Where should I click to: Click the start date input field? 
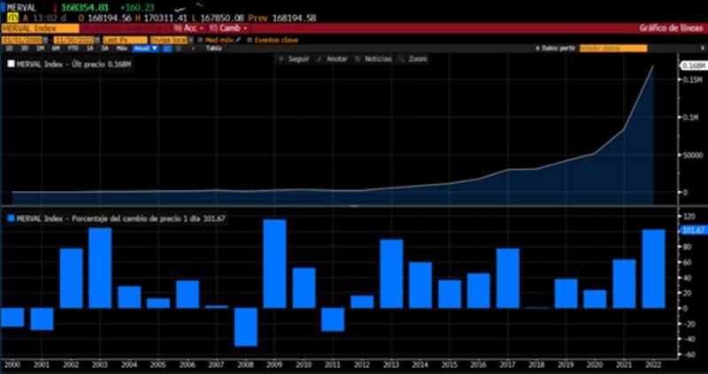[24, 39]
